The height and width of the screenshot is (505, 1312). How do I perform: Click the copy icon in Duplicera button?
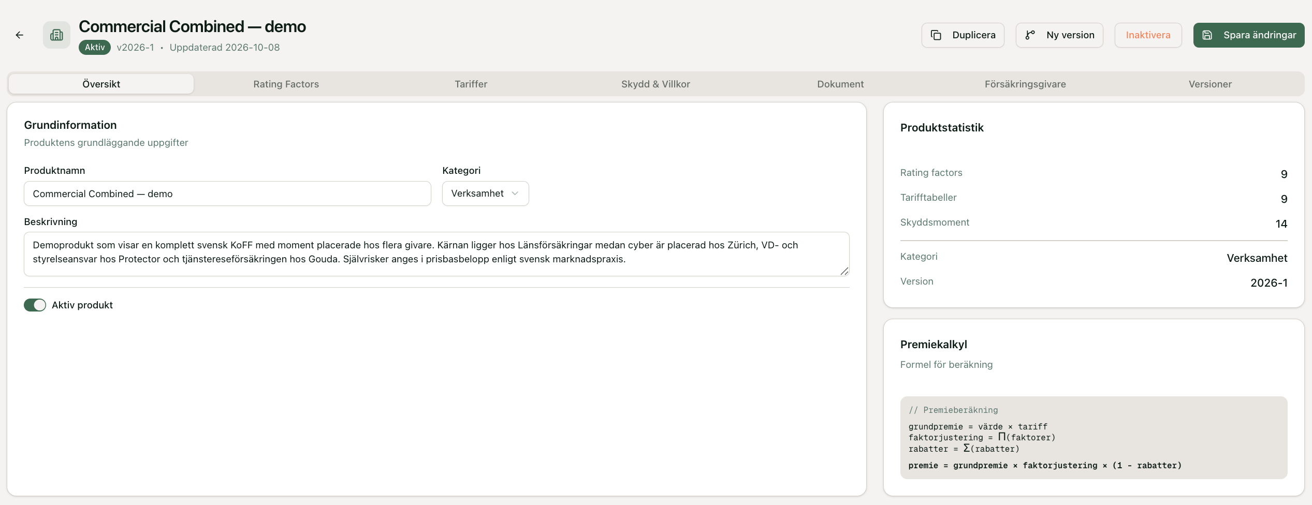[x=936, y=35]
